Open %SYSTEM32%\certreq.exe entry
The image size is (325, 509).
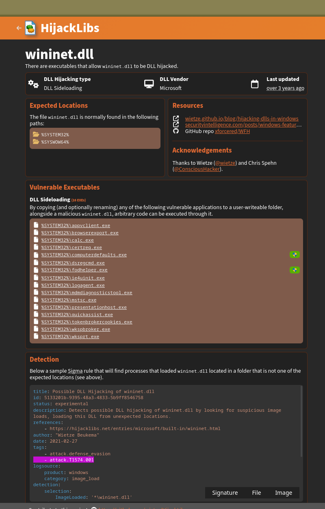pyautogui.click(x=71, y=247)
